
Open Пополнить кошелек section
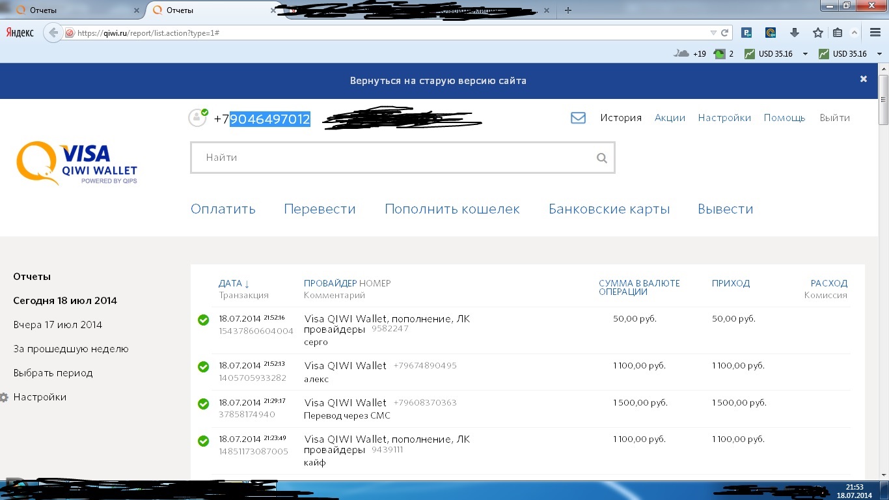tap(452, 209)
